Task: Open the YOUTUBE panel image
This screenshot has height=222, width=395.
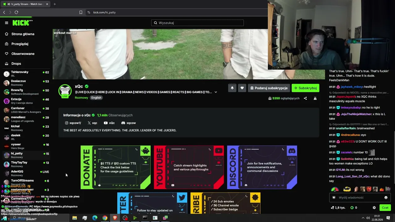Action: point(189,167)
